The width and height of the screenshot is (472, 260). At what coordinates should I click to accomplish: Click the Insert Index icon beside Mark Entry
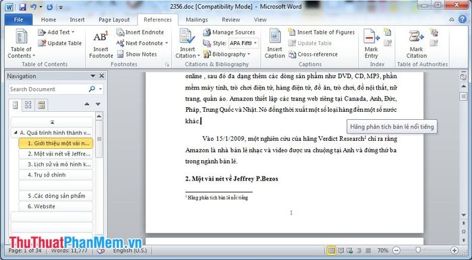[x=388, y=32]
